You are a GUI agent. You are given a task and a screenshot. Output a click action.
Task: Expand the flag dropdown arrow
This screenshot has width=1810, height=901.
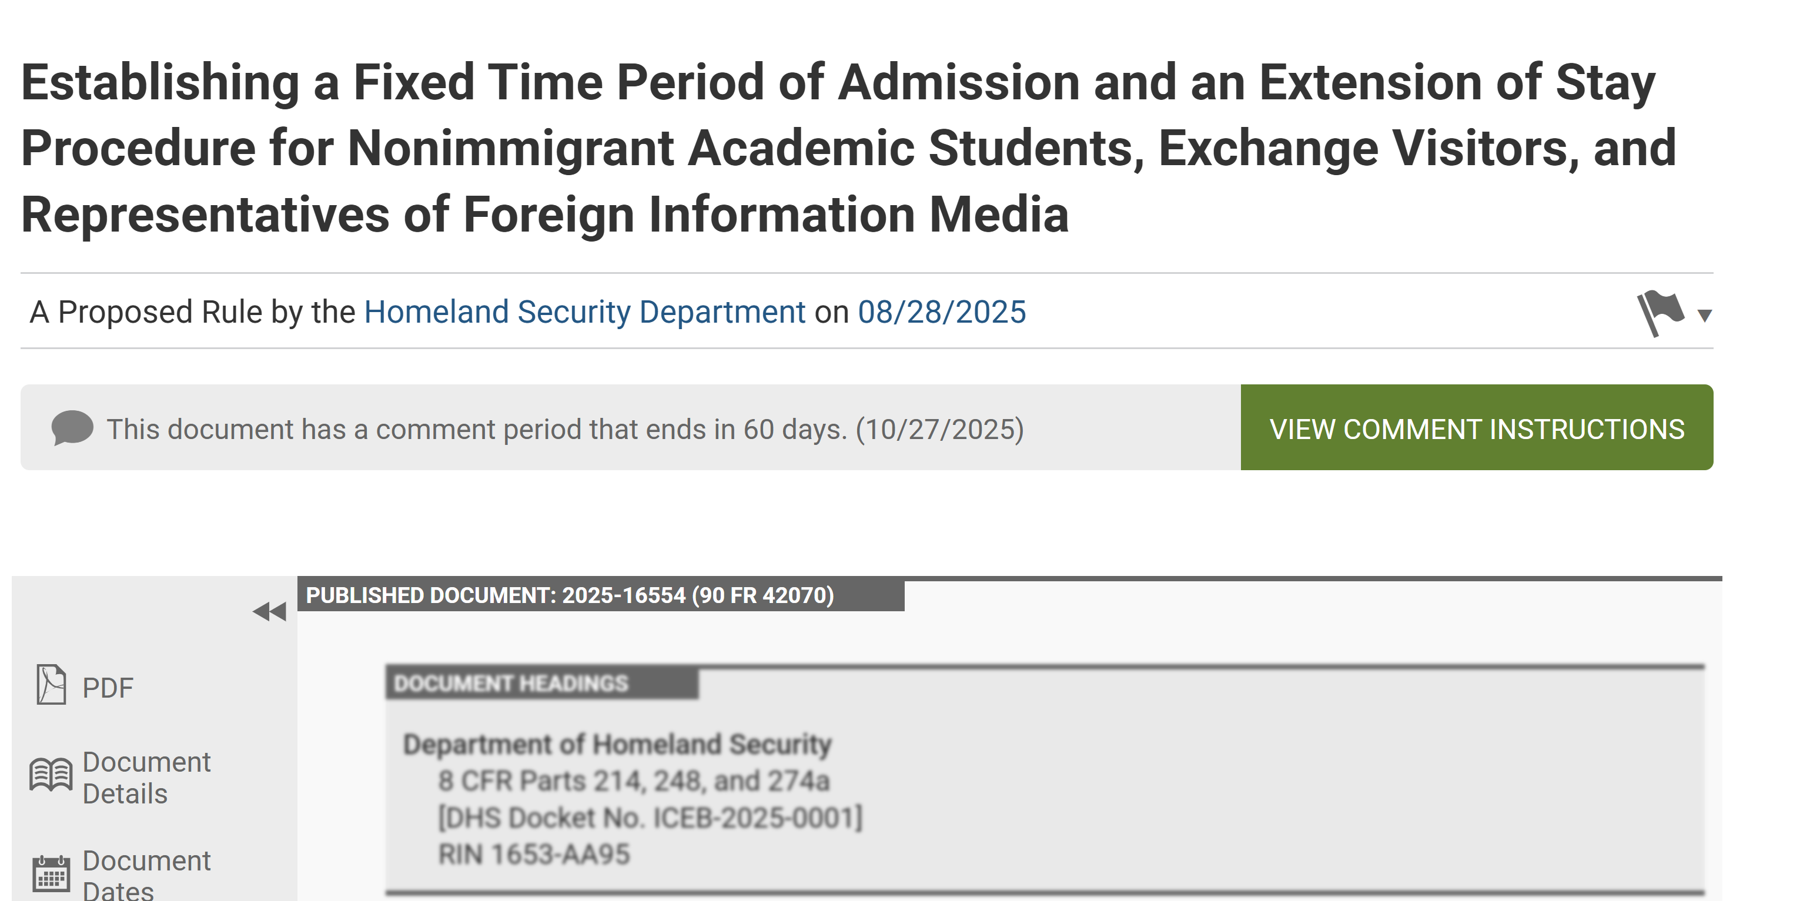(x=1705, y=316)
